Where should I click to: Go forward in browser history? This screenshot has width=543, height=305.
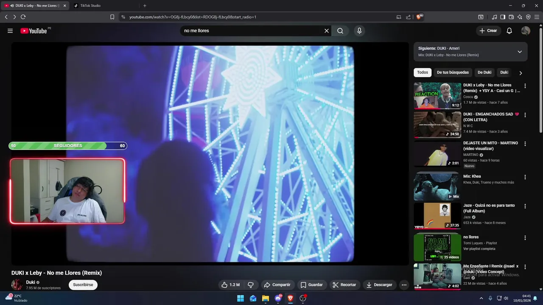14,17
